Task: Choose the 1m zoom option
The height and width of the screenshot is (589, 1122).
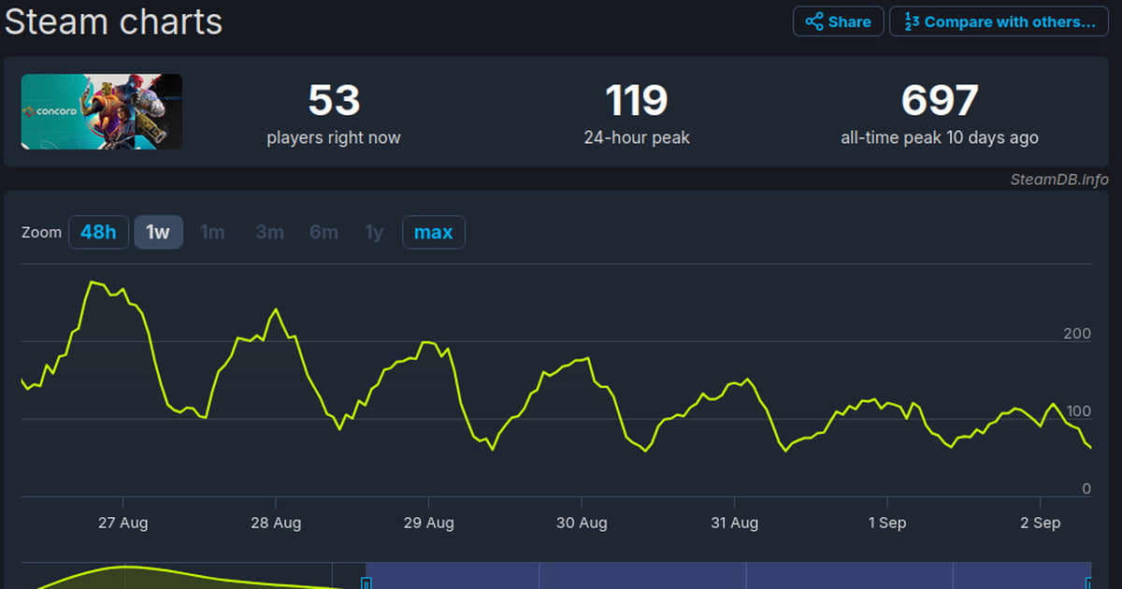Action: [x=212, y=232]
